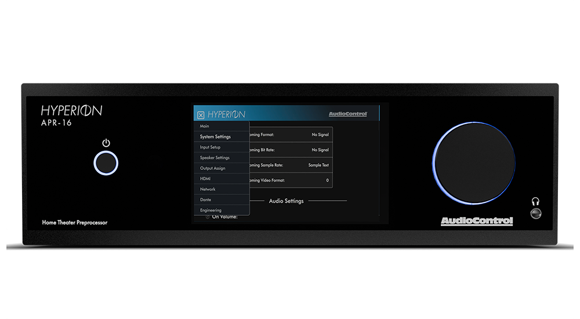Click the power symbol icon
This screenshot has height=319, width=580.
tap(106, 143)
